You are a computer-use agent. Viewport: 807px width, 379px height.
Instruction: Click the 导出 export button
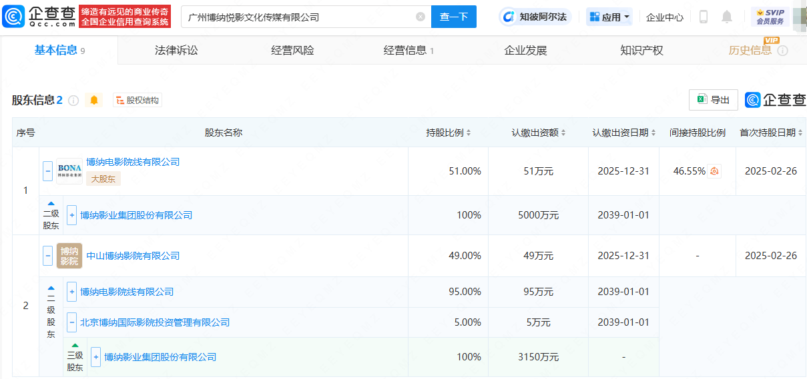coord(714,100)
